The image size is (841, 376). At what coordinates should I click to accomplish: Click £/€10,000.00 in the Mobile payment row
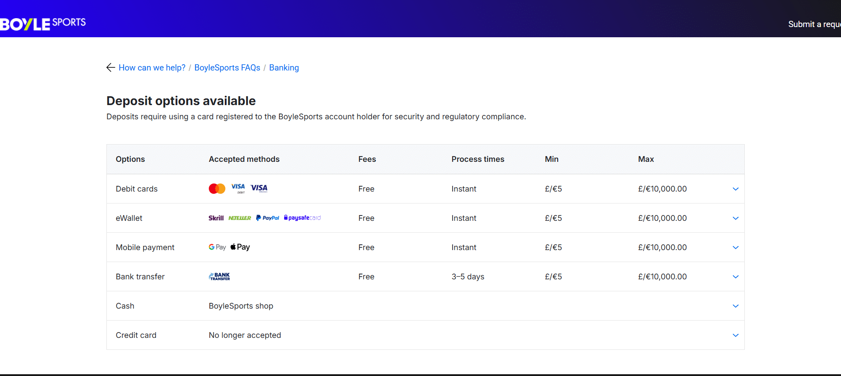(662, 247)
